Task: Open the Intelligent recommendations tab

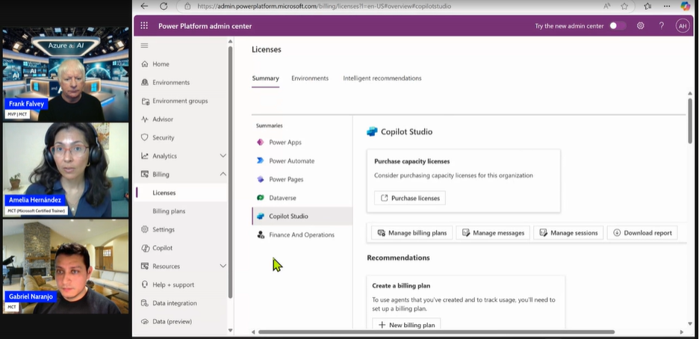Action: click(x=382, y=78)
